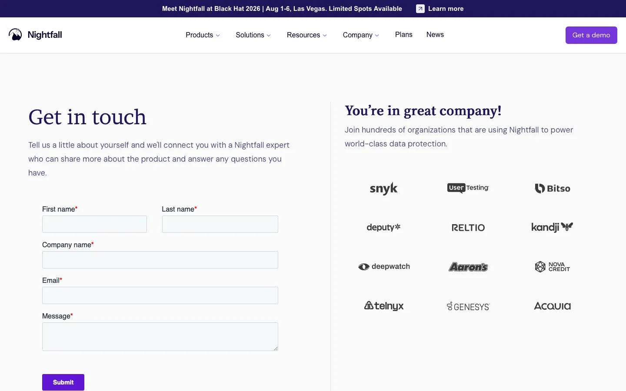
Task: Open the Plans page
Action: pyautogui.click(x=404, y=35)
